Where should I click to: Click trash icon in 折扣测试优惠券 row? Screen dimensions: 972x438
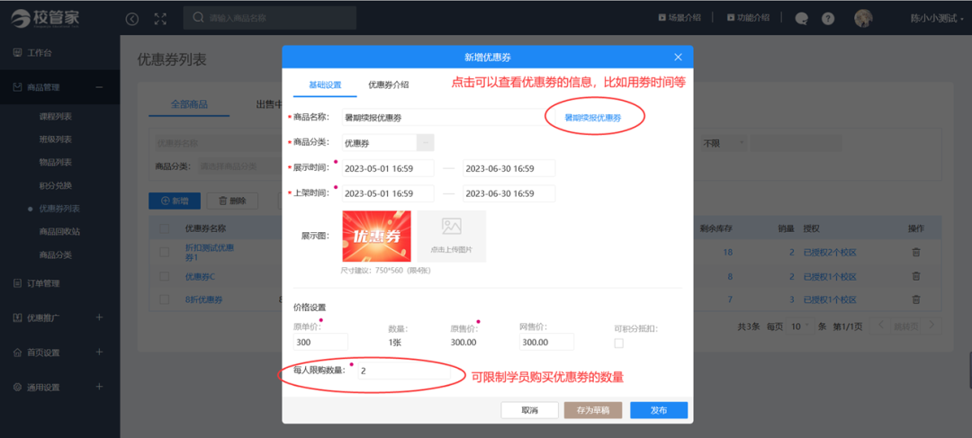(916, 253)
